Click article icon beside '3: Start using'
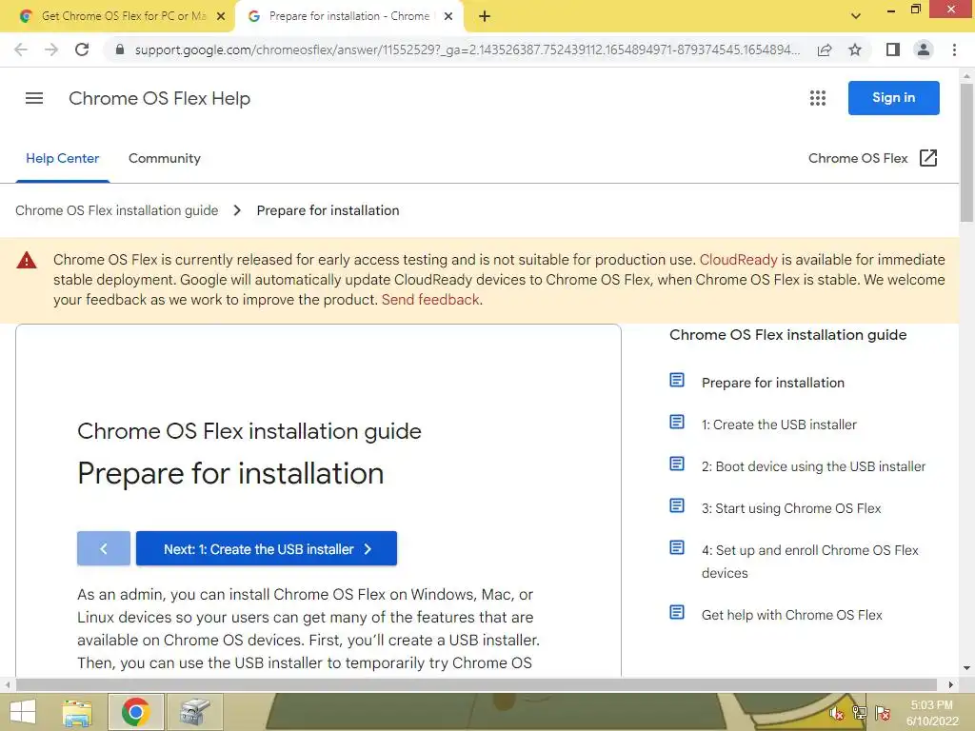 [x=677, y=505]
